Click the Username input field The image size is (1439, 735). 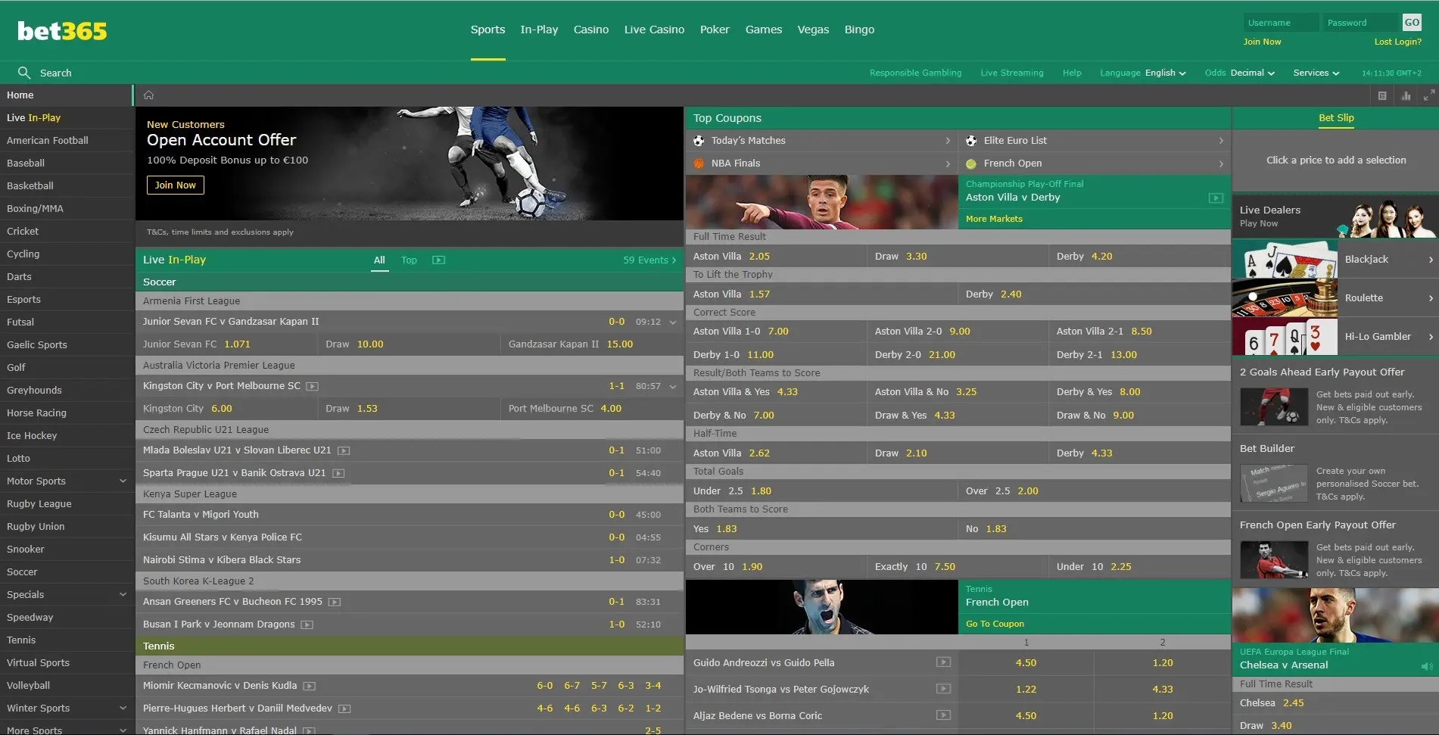[1281, 23]
